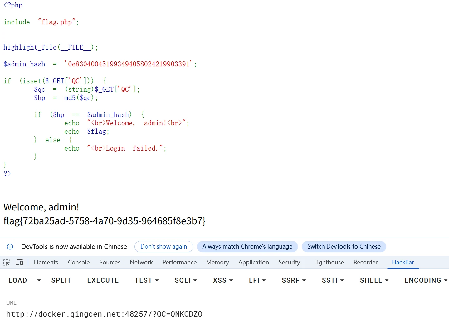Viewport: 449px width, 319px height.
Task: Click the DevTools info notice icon
Action: click(10, 247)
